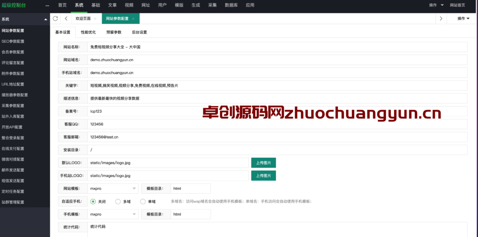The width and height of the screenshot is (478, 237).
Task: Select the 单域 radio button
Action: (143, 202)
